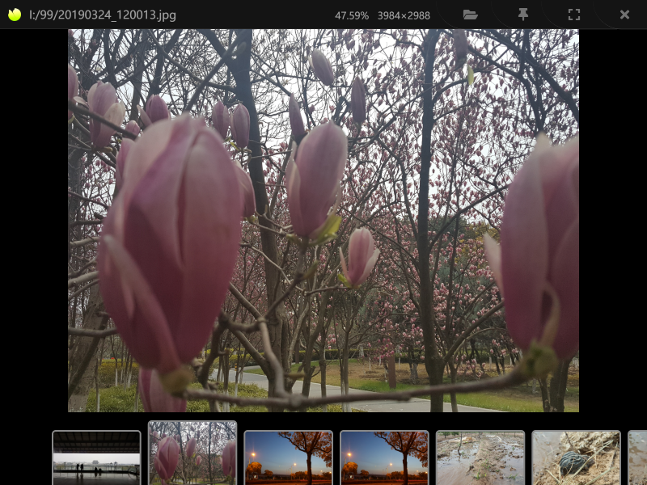Close the image viewer

pos(624,15)
